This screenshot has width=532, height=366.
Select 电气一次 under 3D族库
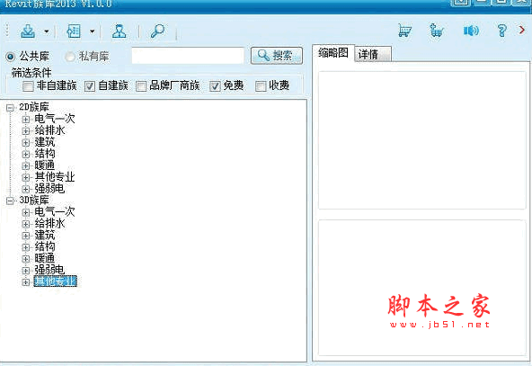coord(55,212)
